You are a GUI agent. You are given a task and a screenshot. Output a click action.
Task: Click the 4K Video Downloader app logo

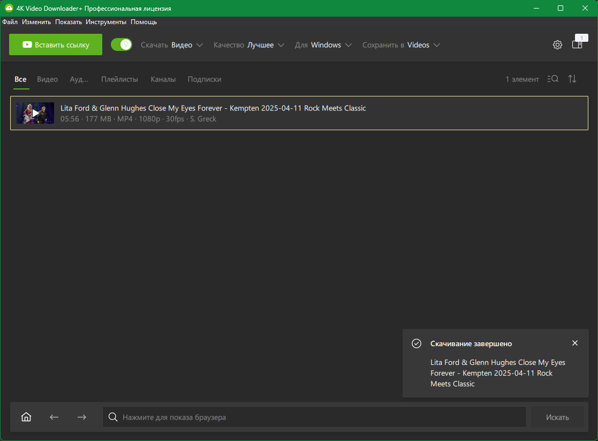pos(9,8)
